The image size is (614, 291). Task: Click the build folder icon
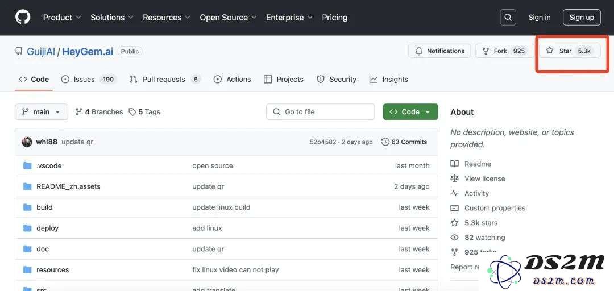[x=27, y=207]
